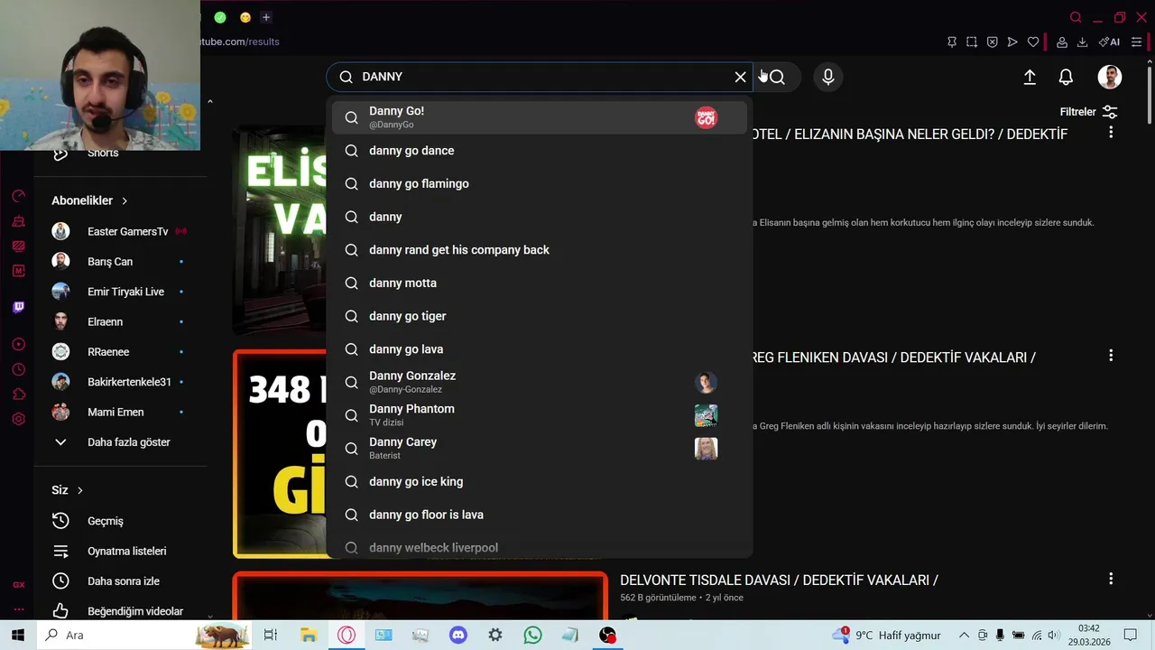Pick the 'danny go tiger' suggestion
1155x650 pixels.
tap(540, 316)
